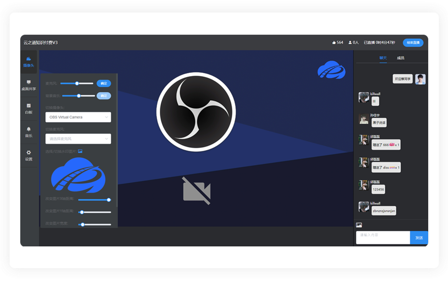Click the viewer count person icon
This screenshot has height=284, width=448.
tap(350, 42)
